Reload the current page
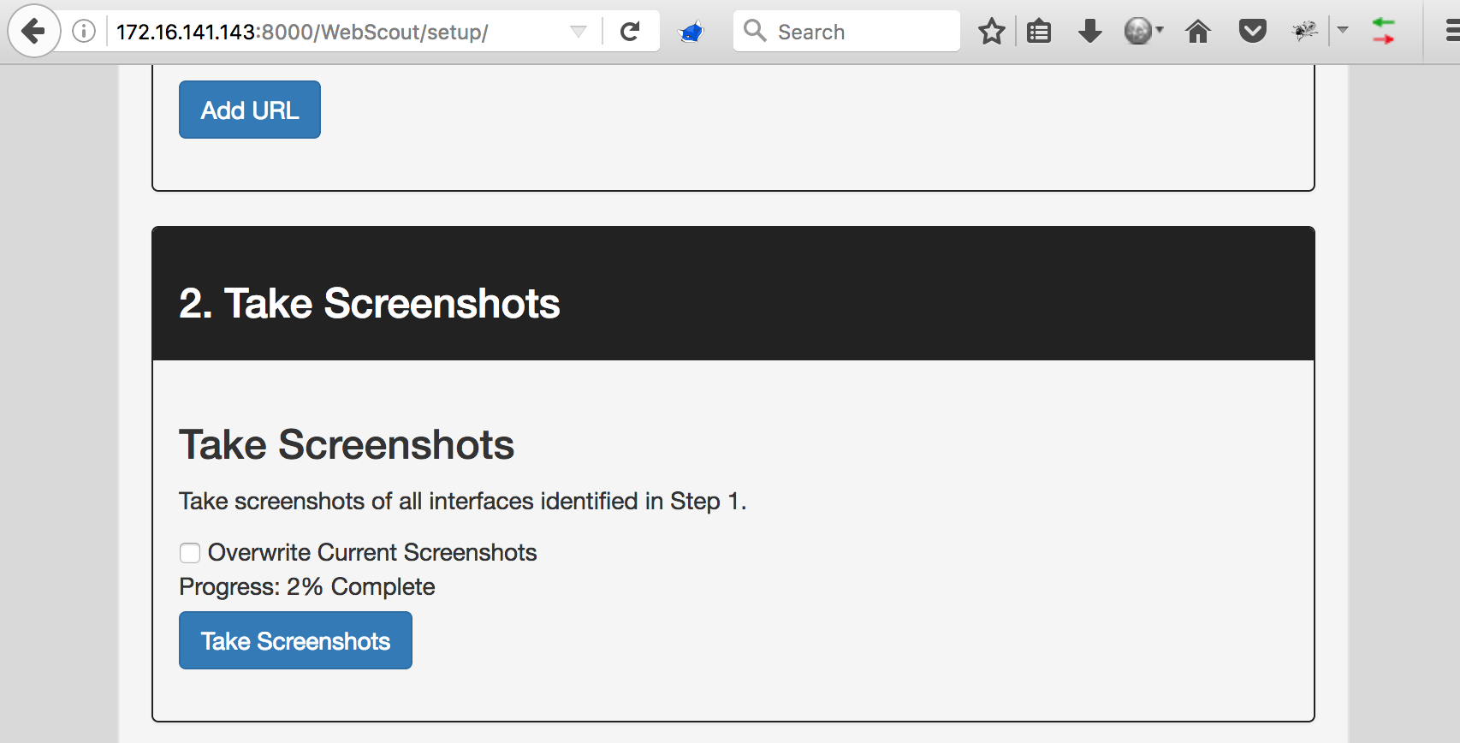 click(x=630, y=32)
